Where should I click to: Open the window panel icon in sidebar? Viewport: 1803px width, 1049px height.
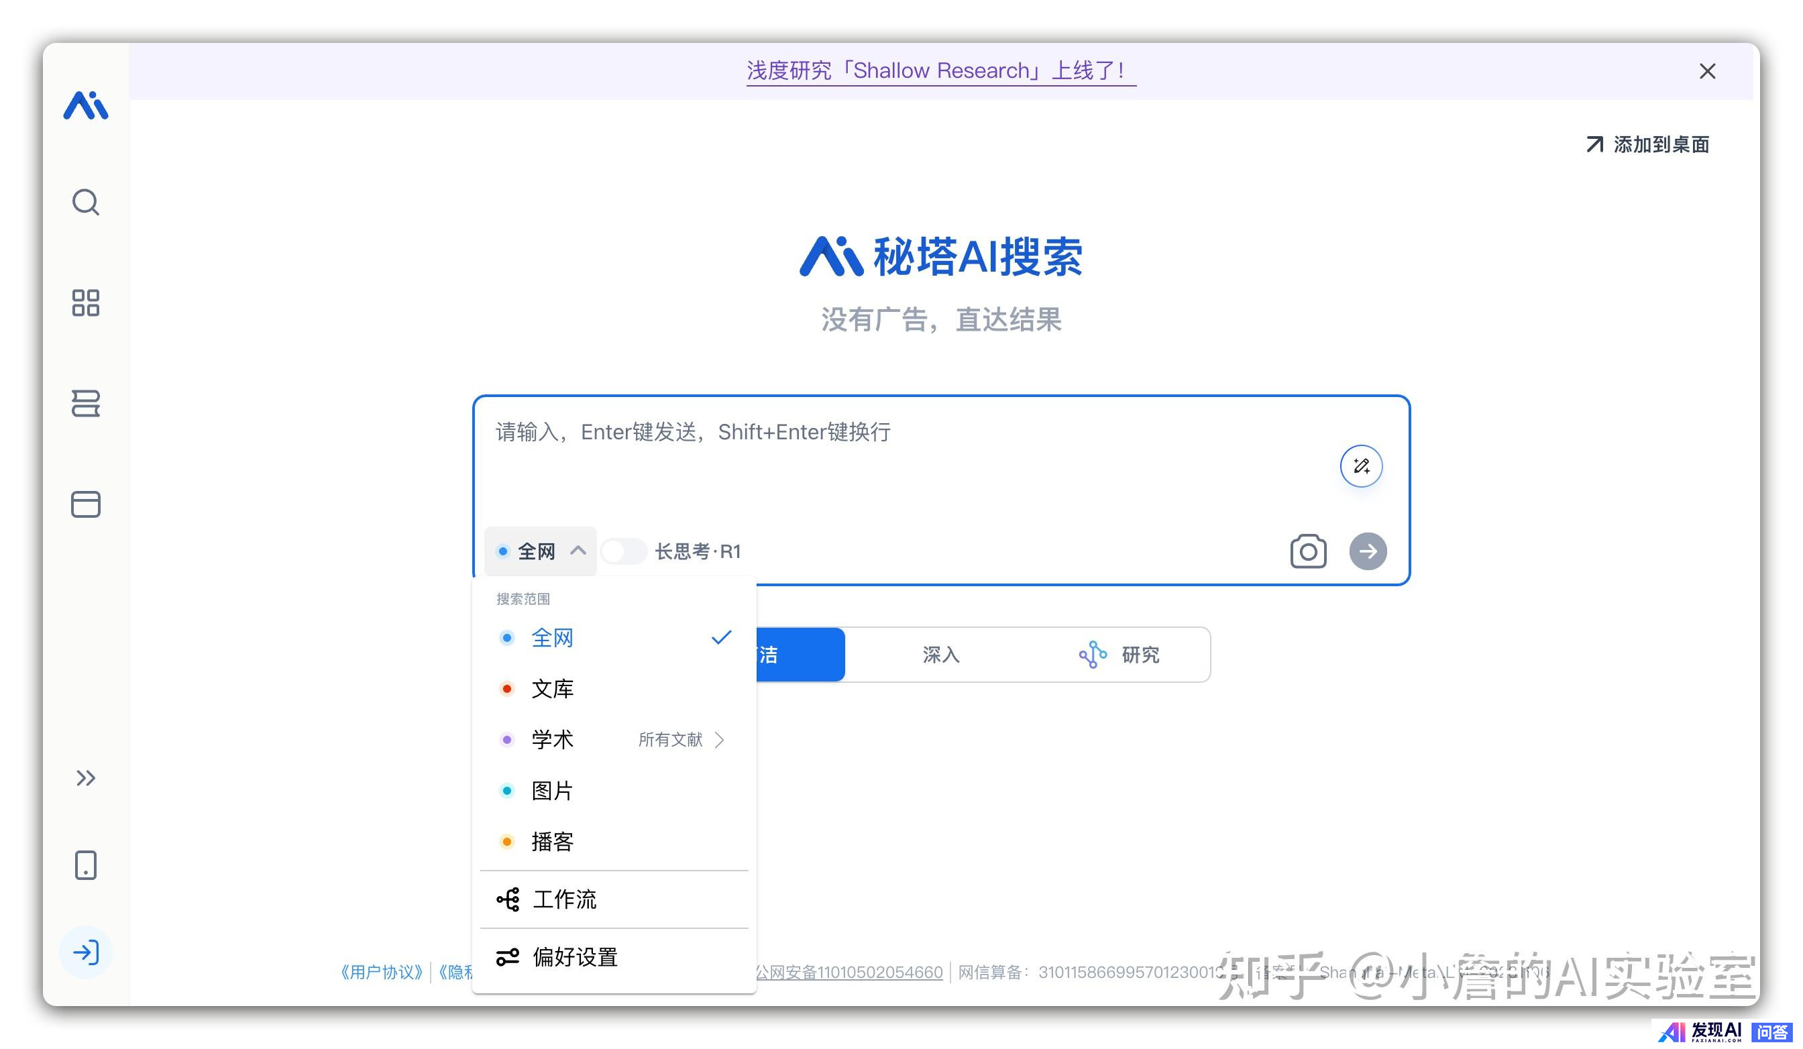point(86,504)
